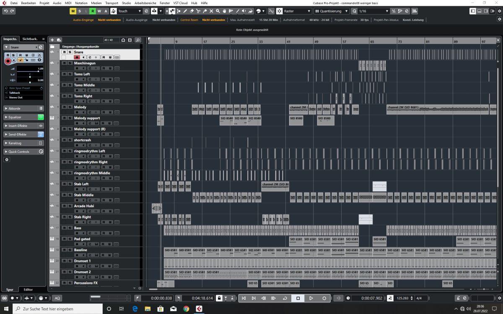The height and width of the screenshot is (314, 503).
Task: Select the Play speaker tool
Action: coord(244,11)
